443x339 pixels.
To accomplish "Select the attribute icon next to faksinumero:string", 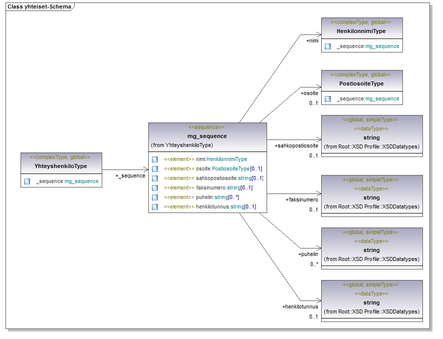I will 155,188.
